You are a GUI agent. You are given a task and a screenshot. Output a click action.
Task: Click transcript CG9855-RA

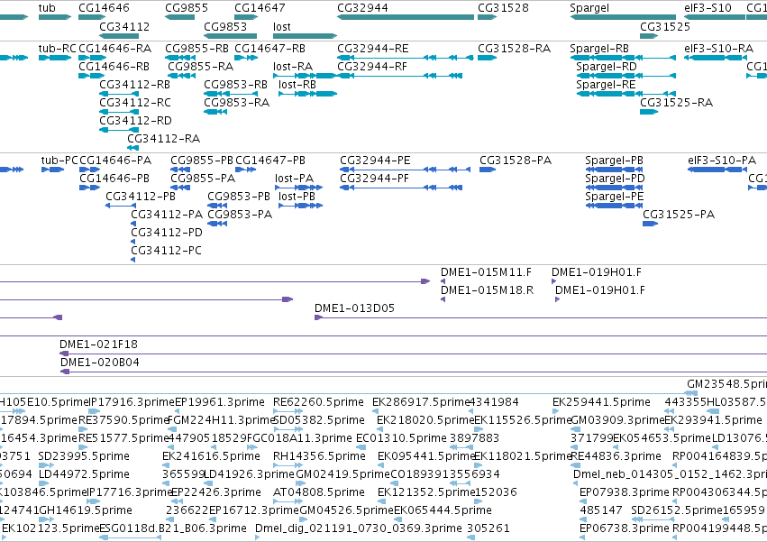pyautogui.click(x=181, y=76)
